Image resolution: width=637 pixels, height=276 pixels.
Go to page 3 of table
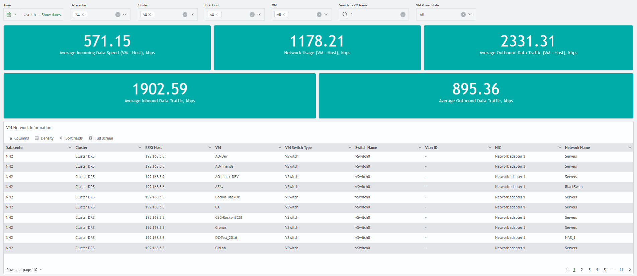(589, 270)
